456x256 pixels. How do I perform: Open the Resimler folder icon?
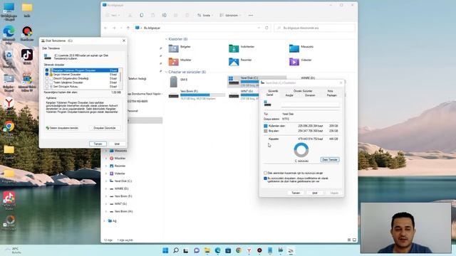tap(234, 62)
